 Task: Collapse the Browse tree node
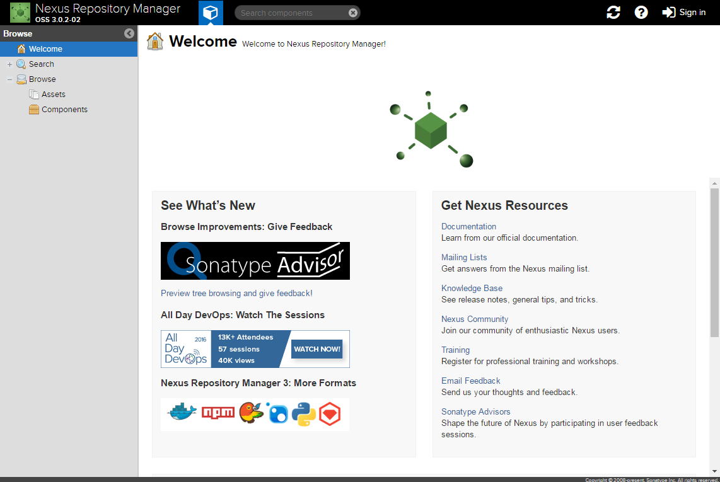(9, 80)
